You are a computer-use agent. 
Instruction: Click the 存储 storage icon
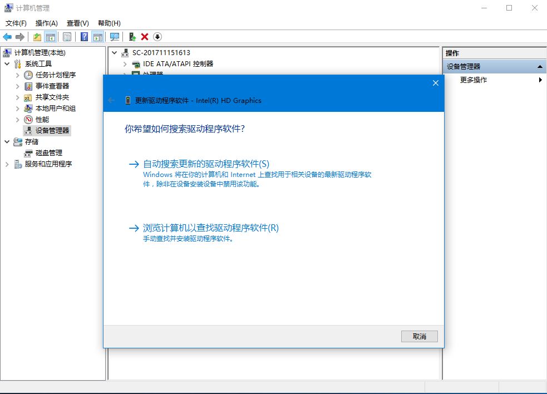point(18,142)
